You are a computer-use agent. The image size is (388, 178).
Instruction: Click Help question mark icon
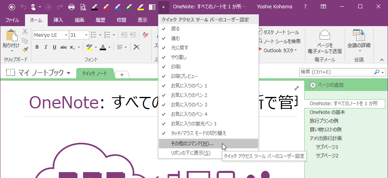point(305,7)
